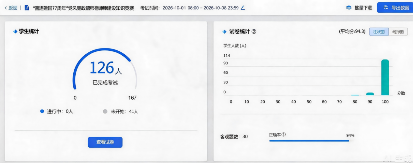Viewport: 413px width, 163px height.
Task: Click the 进行中：0人 text
Action: click(x=60, y=111)
